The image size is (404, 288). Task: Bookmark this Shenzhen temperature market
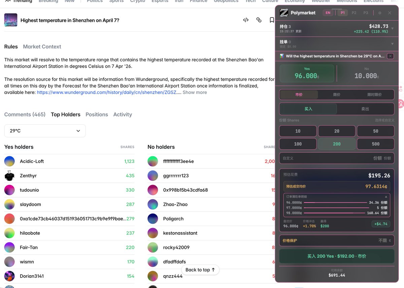272,20
